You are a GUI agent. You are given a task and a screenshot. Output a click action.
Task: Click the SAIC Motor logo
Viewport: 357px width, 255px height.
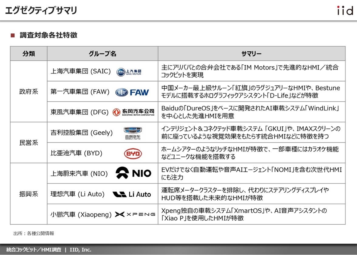pos(129,72)
